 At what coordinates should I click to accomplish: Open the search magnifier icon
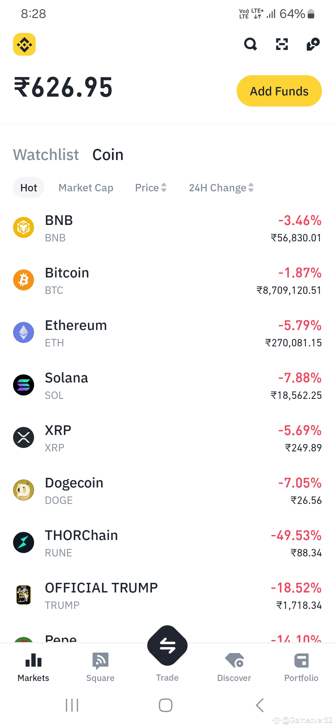click(x=250, y=44)
